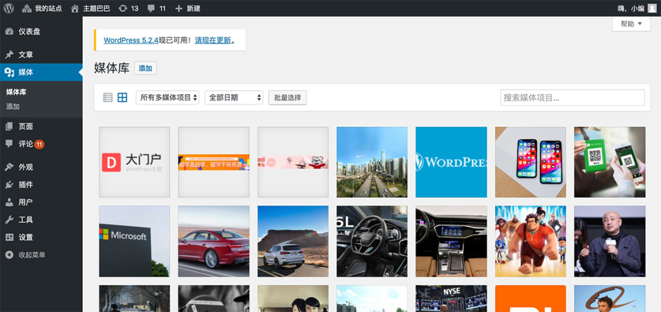Select the pink banner with mouse mascot thumbnail
The image size is (661, 312).
pyautogui.click(x=293, y=162)
